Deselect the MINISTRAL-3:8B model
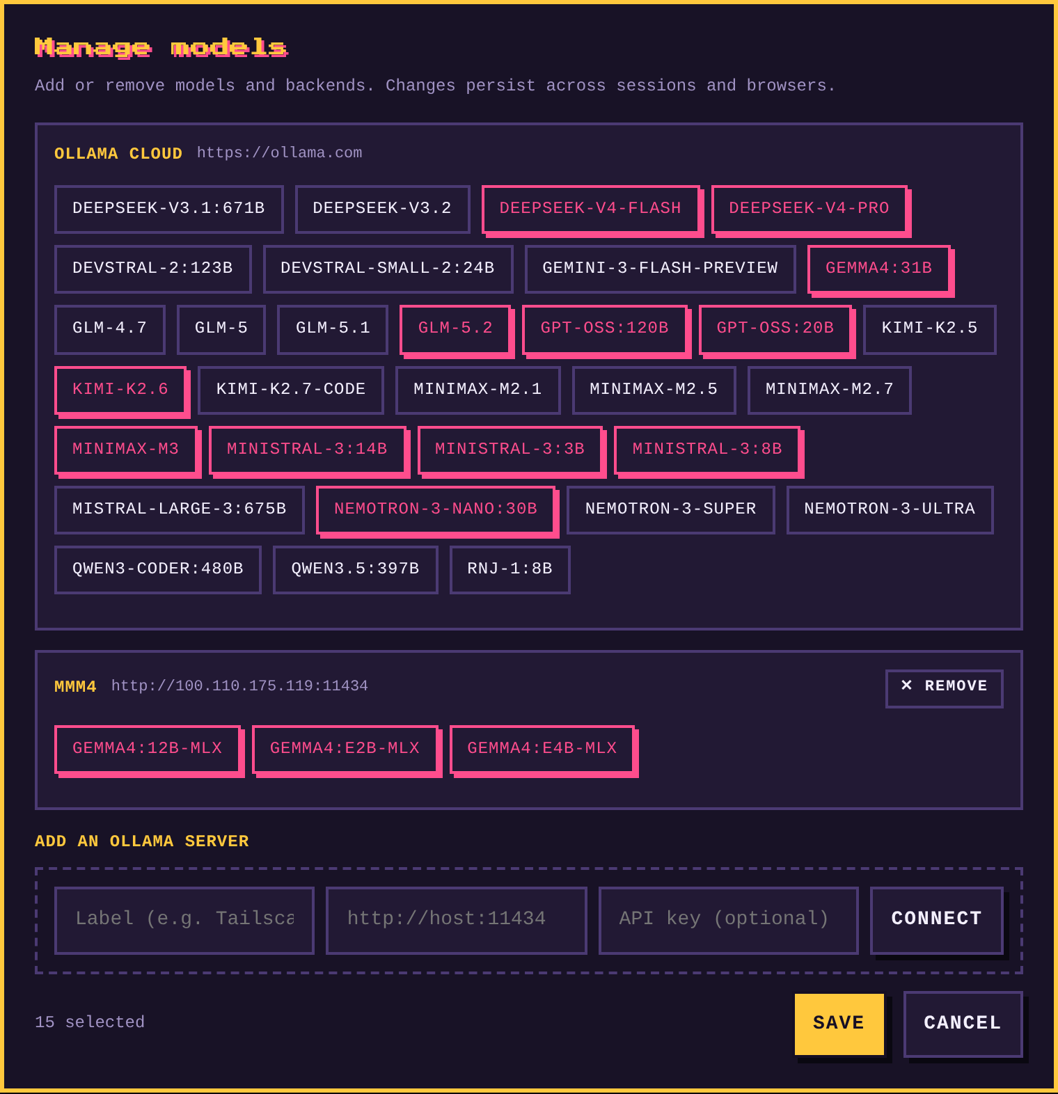 tap(708, 450)
